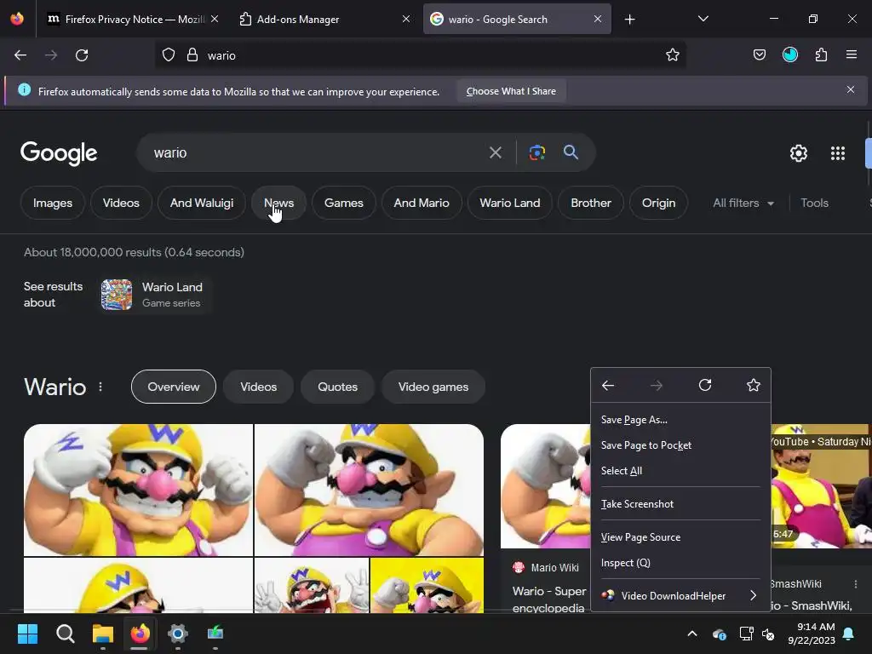Open Wario knowledge panel more options dots

click(x=100, y=387)
